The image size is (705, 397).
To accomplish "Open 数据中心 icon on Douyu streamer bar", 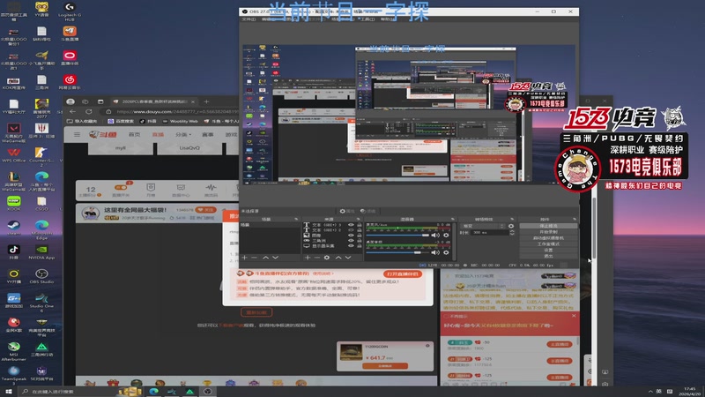I will 181,191.
